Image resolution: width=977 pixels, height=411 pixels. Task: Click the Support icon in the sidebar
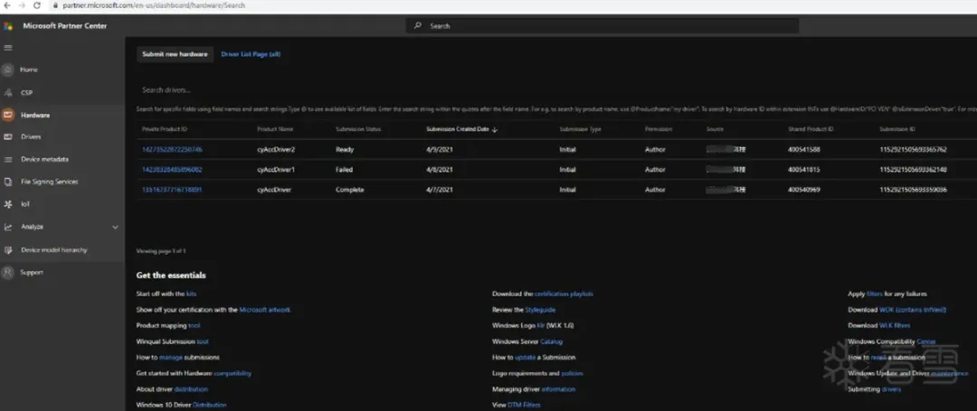point(8,272)
